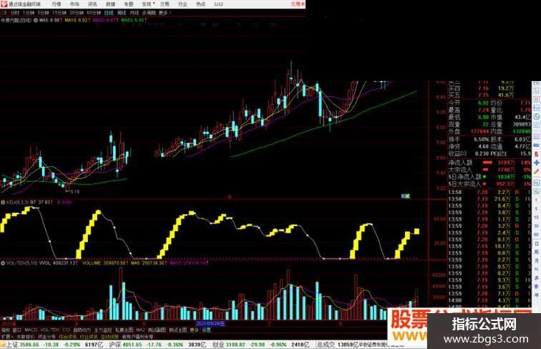Open the 发现 menu

point(147,4)
